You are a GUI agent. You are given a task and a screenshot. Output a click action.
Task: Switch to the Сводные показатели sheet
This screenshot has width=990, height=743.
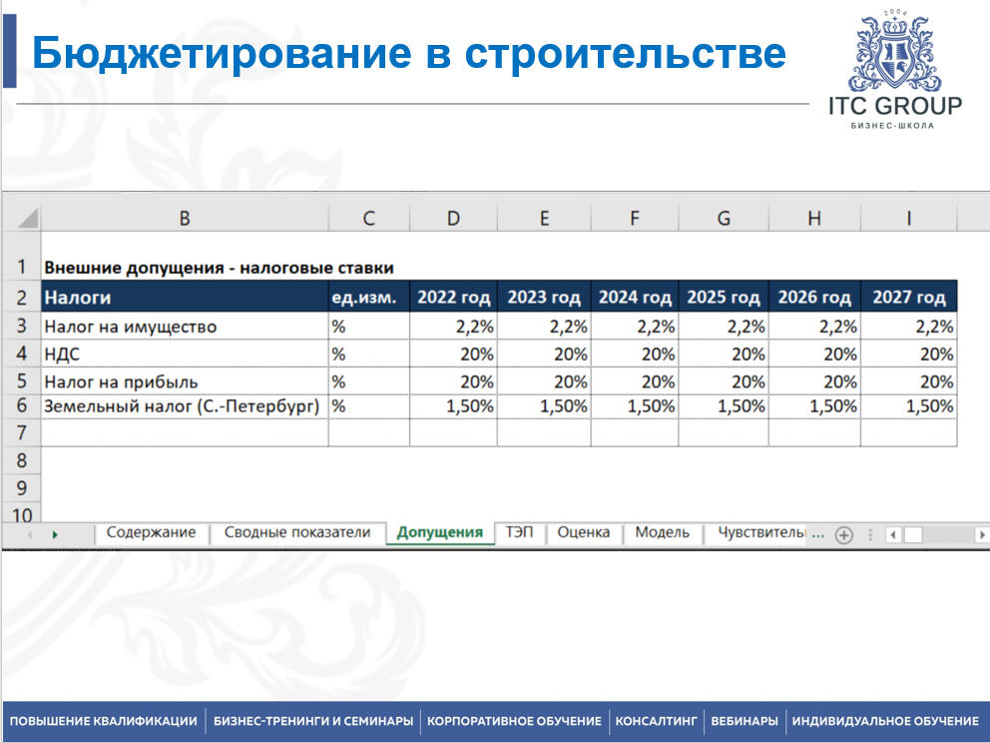pyautogui.click(x=296, y=532)
